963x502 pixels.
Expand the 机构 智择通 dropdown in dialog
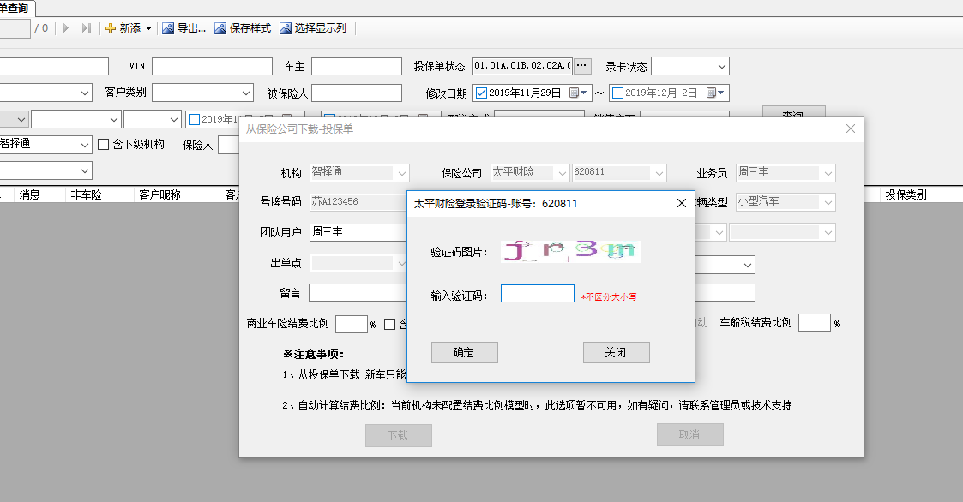(x=402, y=173)
